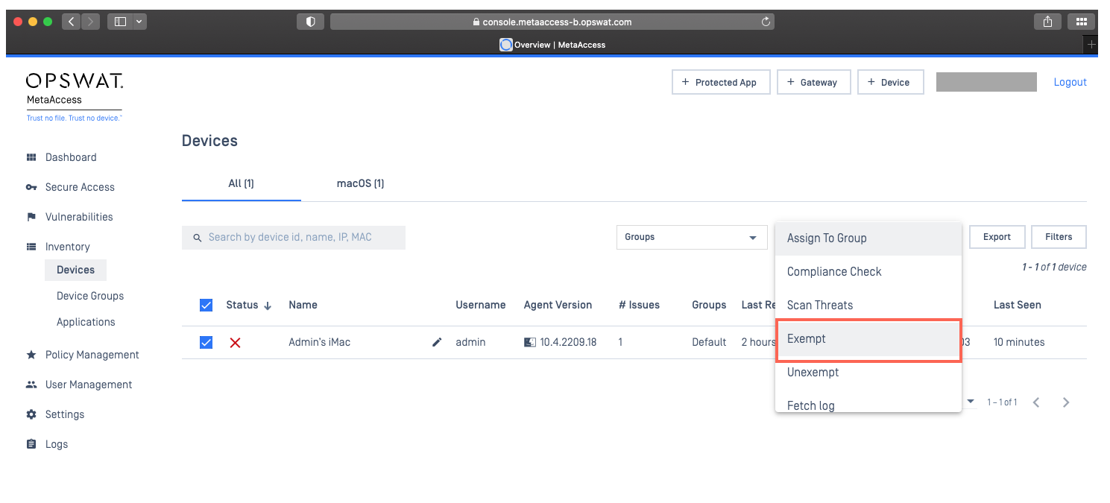The image size is (1110, 503).
Task: Click the + Protected App button
Action: pos(721,83)
